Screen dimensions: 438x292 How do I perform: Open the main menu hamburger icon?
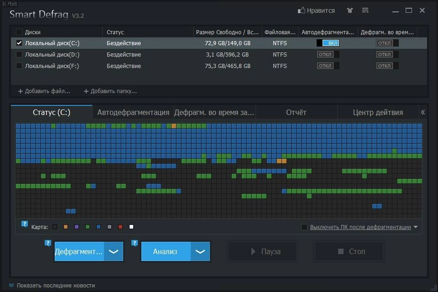(365, 10)
